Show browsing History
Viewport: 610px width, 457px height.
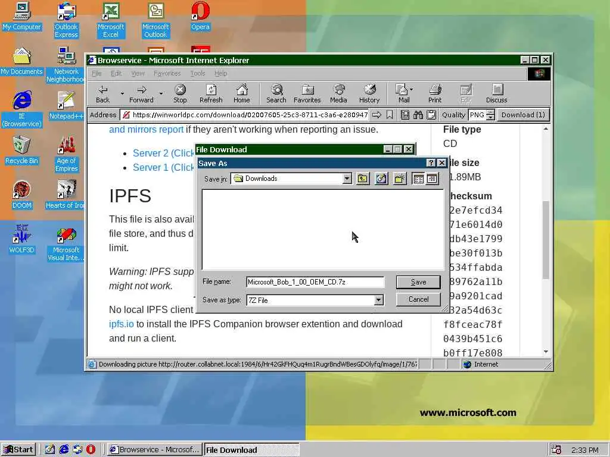coord(369,93)
